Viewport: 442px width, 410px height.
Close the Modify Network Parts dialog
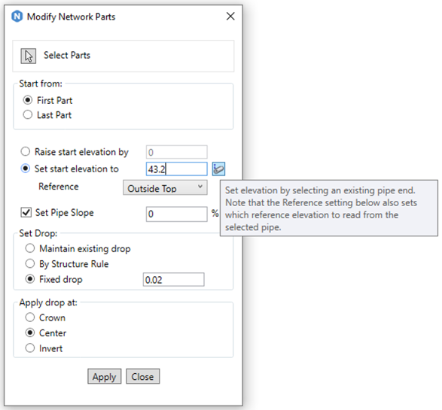pyautogui.click(x=230, y=17)
